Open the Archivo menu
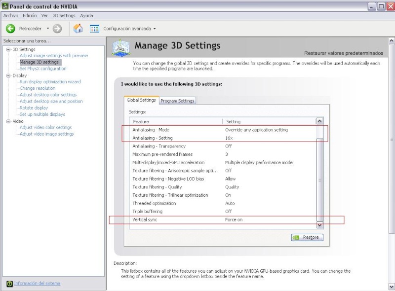This screenshot has width=395, height=291. click(11, 16)
